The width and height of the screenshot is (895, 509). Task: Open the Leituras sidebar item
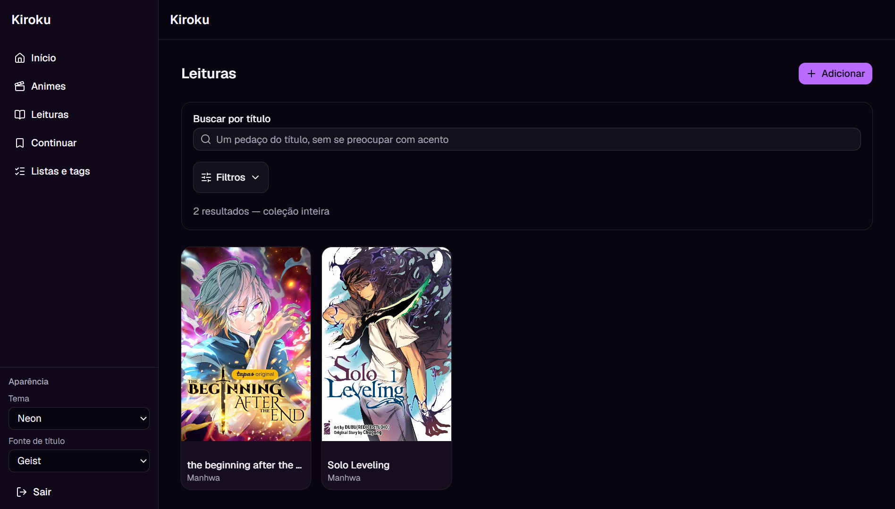pyautogui.click(x=79, y=115)
